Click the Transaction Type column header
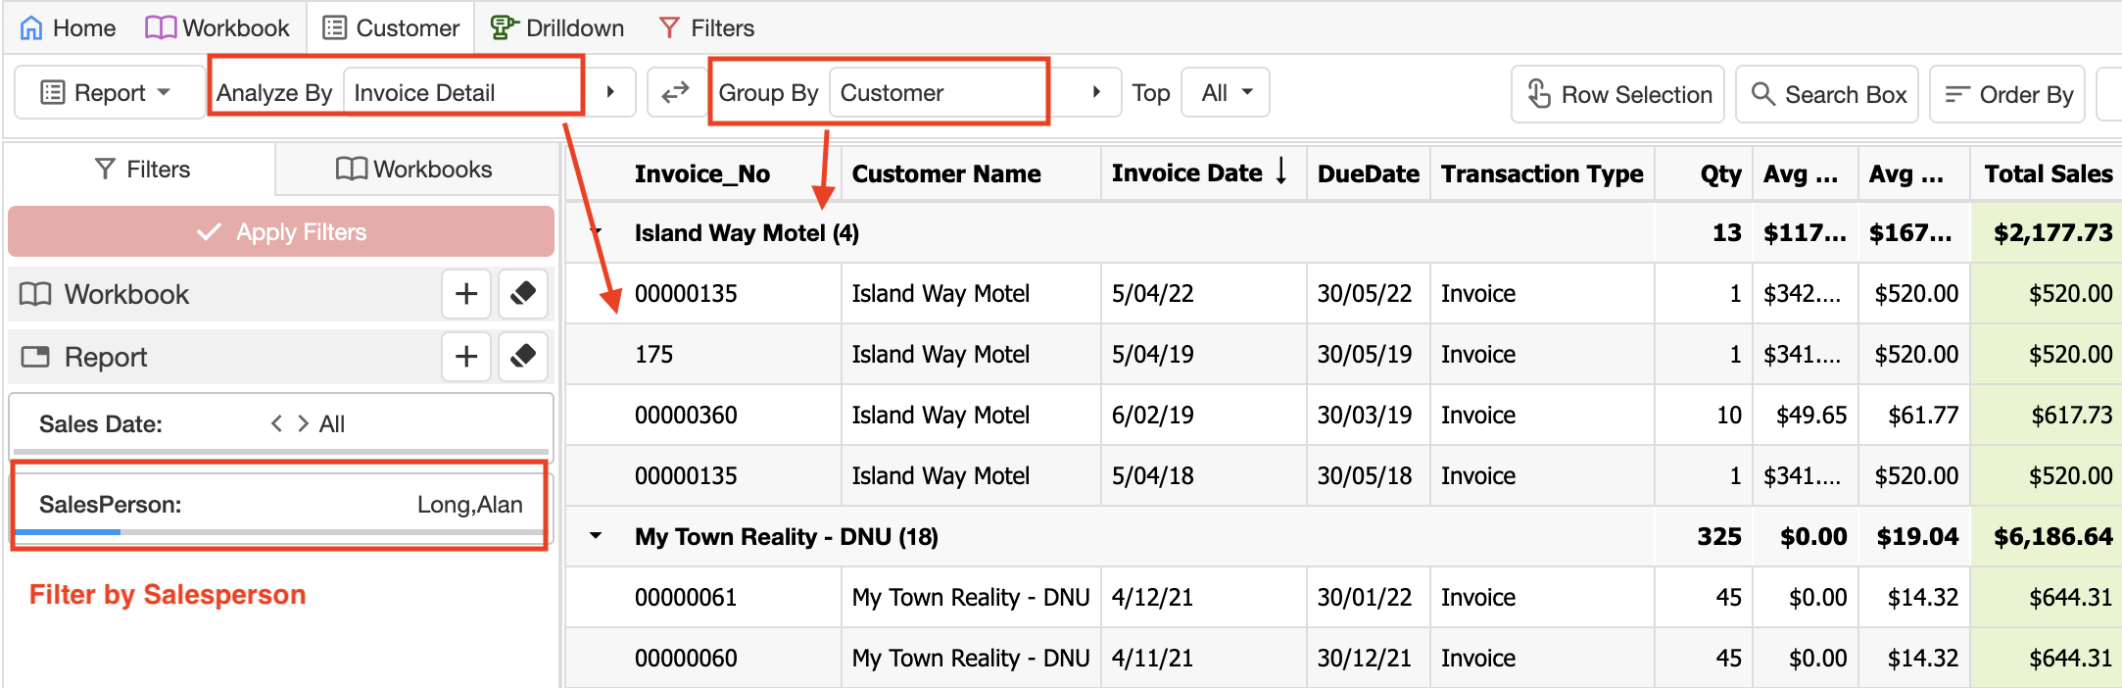Viewport: 2122px width, 688px height. (x=1542, y=173)
